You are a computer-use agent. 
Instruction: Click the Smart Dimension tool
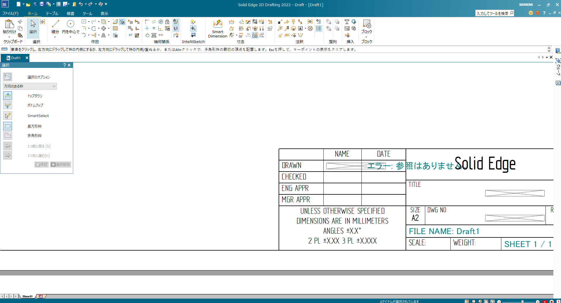click(218, 29)
